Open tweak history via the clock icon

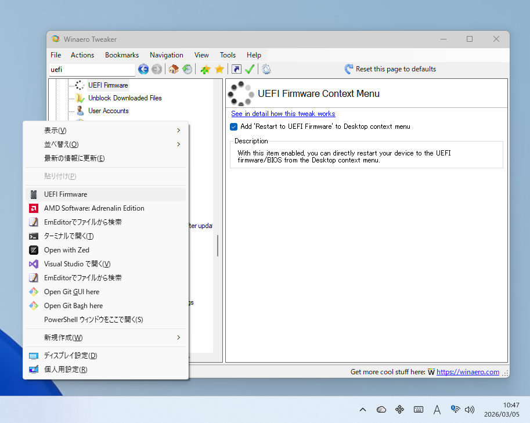(x=187, y=69)
